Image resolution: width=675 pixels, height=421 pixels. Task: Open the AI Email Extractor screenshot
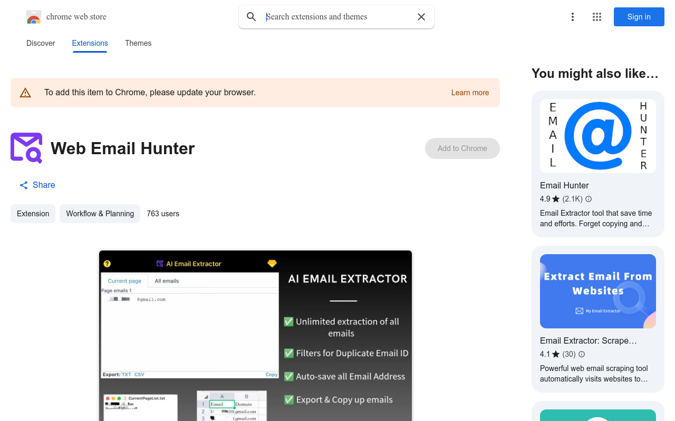255,336
